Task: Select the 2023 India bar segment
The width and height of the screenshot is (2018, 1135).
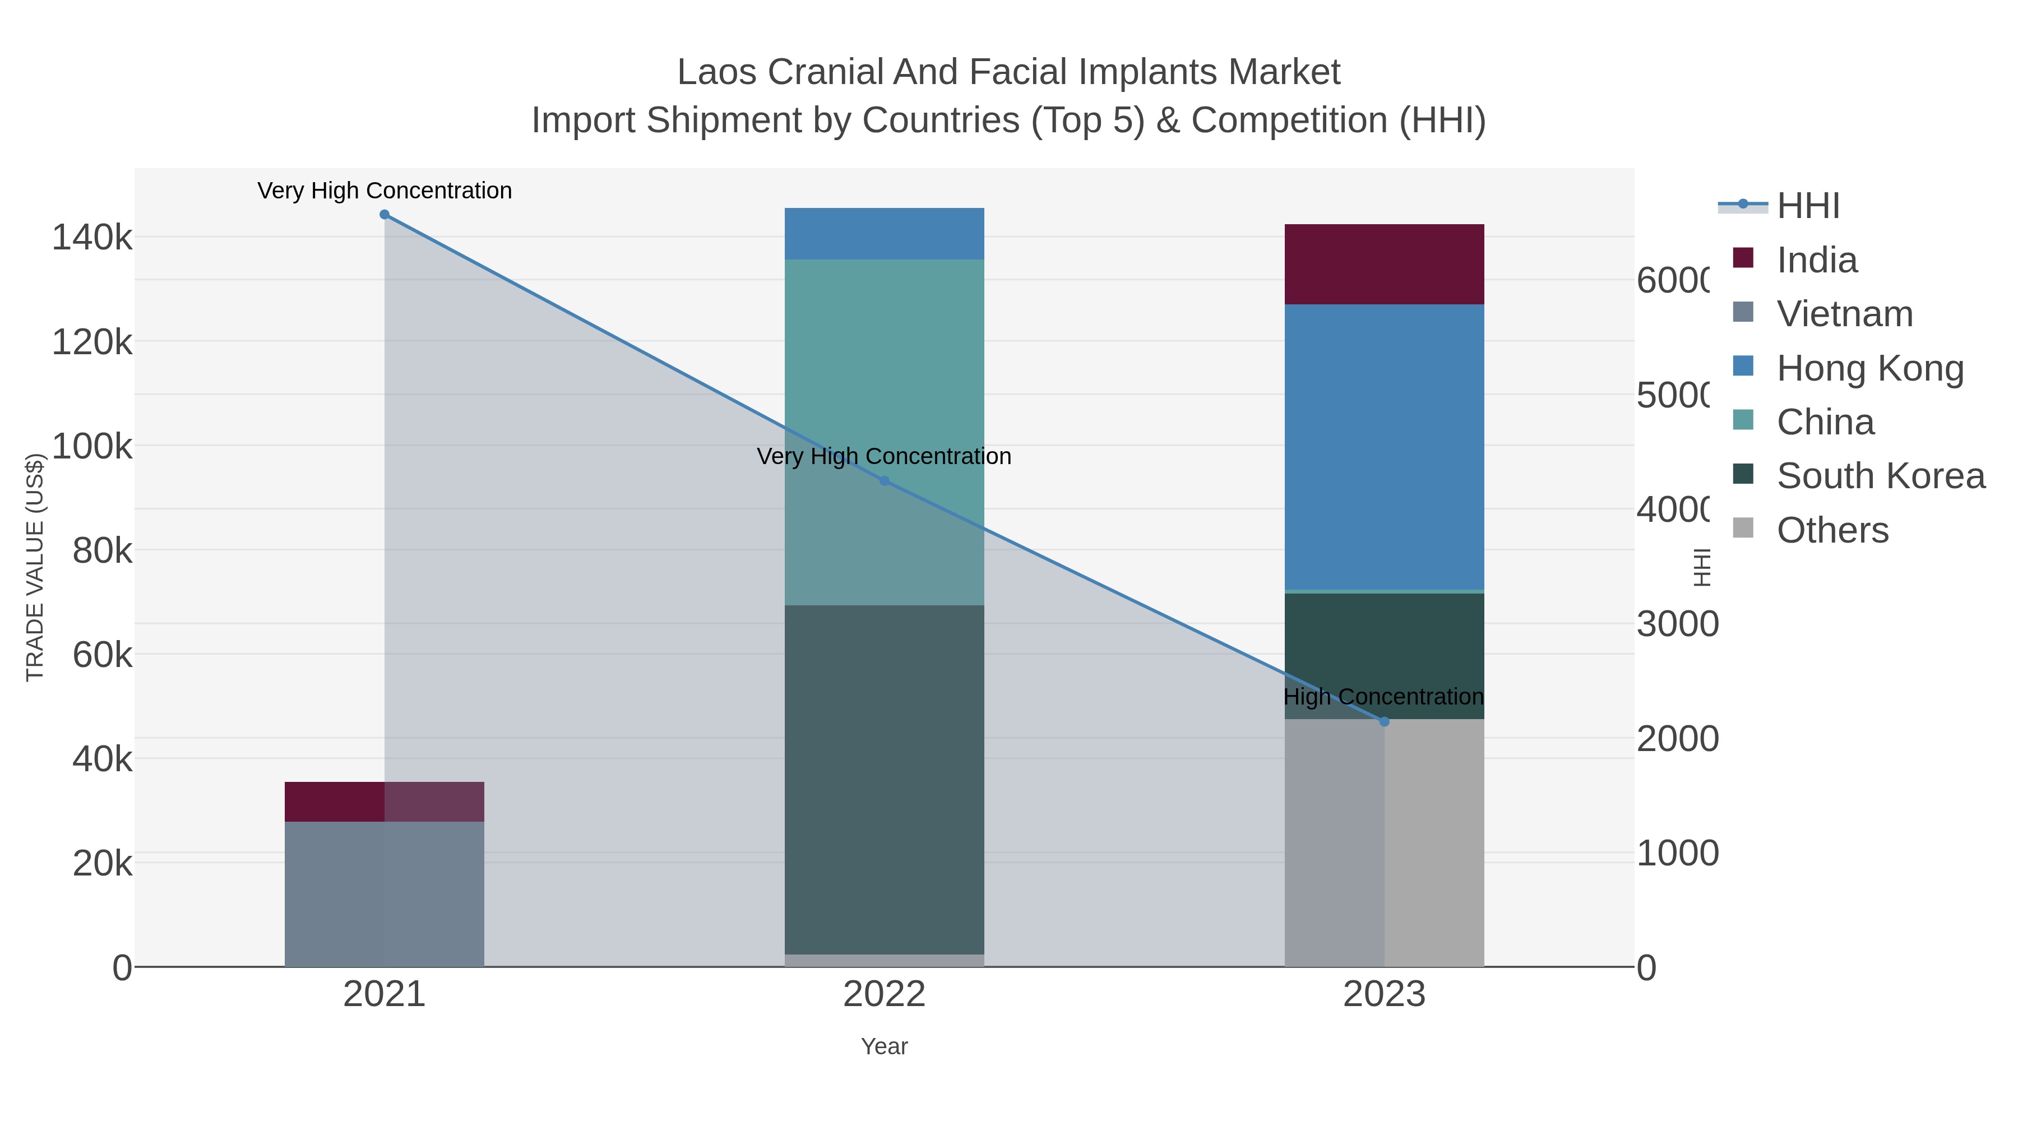Action: pyautogui.click(x=1384, y=265)
